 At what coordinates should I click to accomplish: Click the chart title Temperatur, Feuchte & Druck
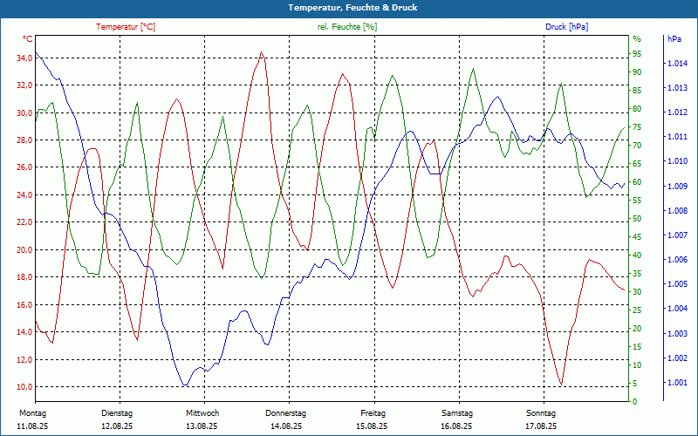click(348, 7)
